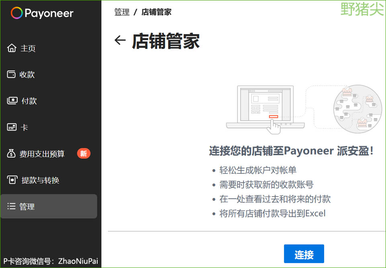Select the 管理 menu item
The width and height of the screenshot is (386, 268).
pos(49,206)
